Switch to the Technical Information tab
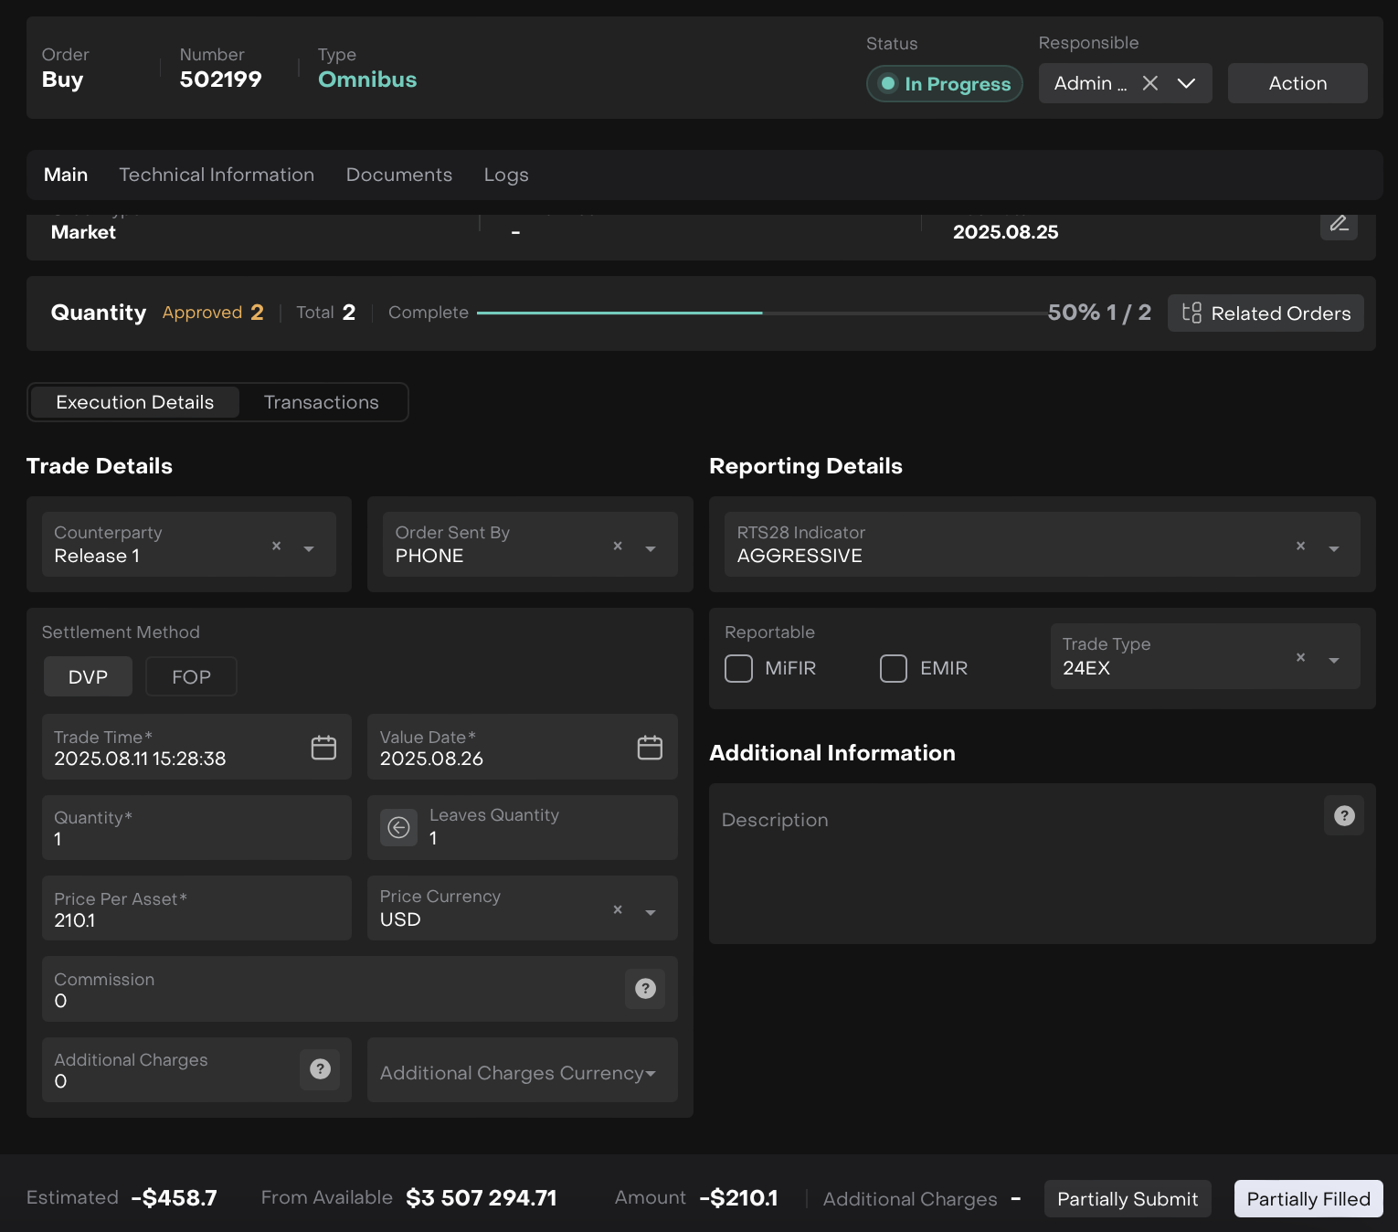Screen dimensions: 1398x1232 click(x=217, y=175)
